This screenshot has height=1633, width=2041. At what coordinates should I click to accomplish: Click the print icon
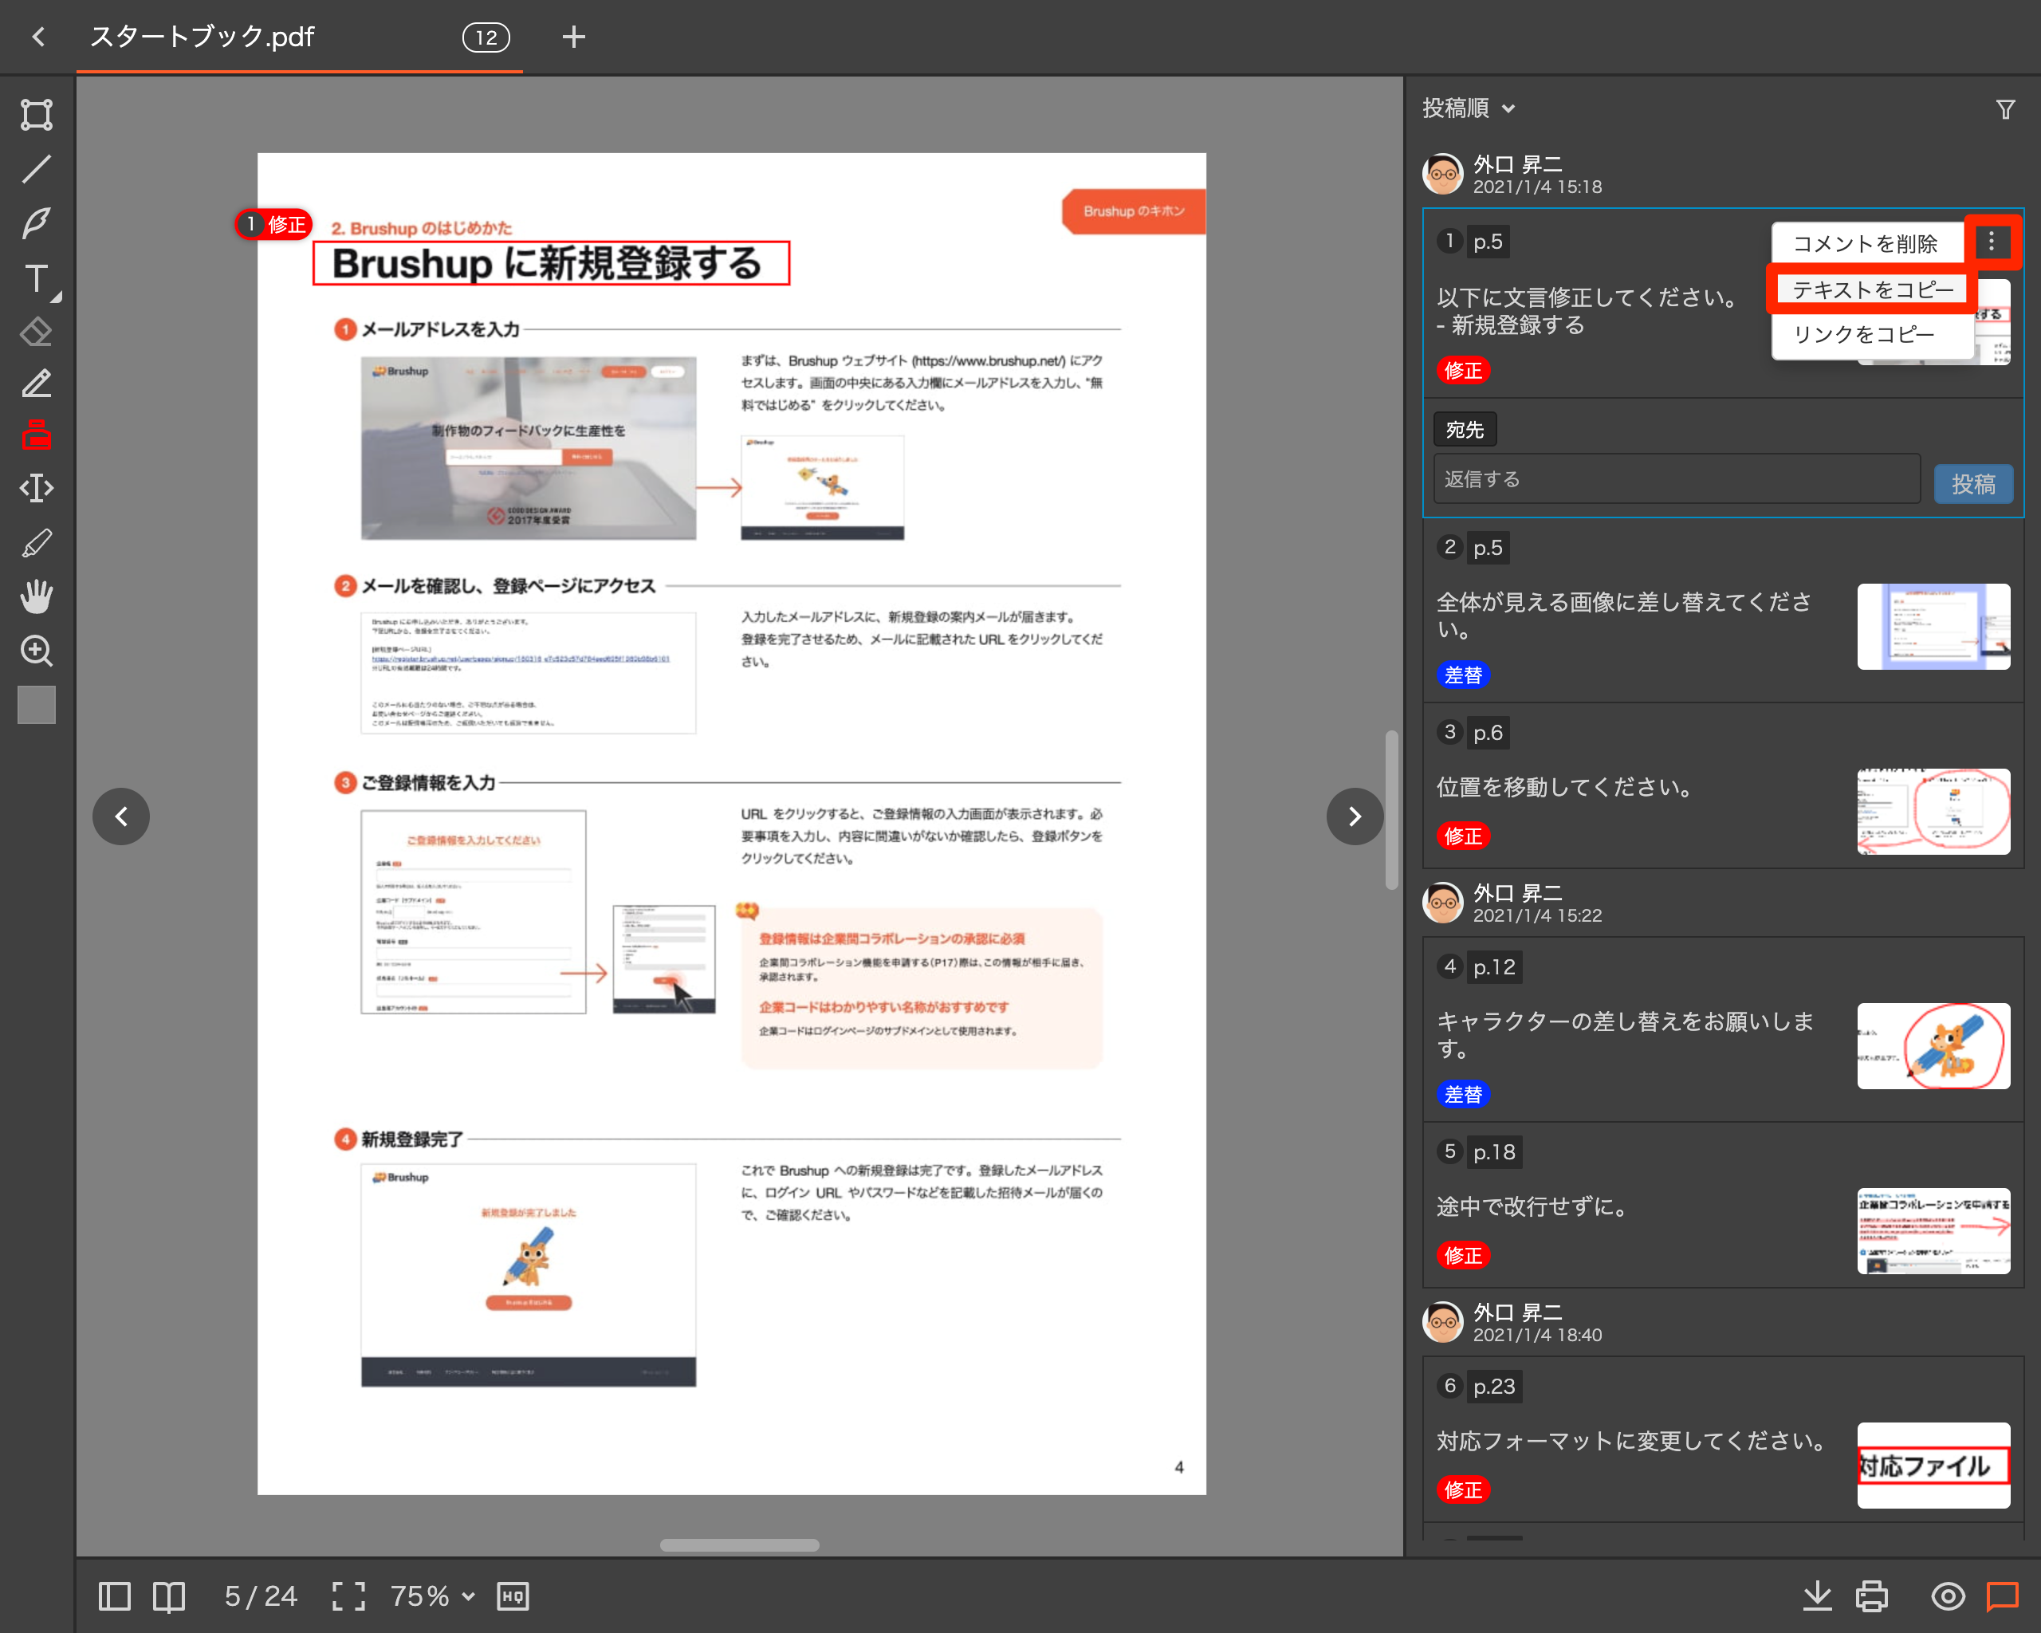coord(1870,1596)
